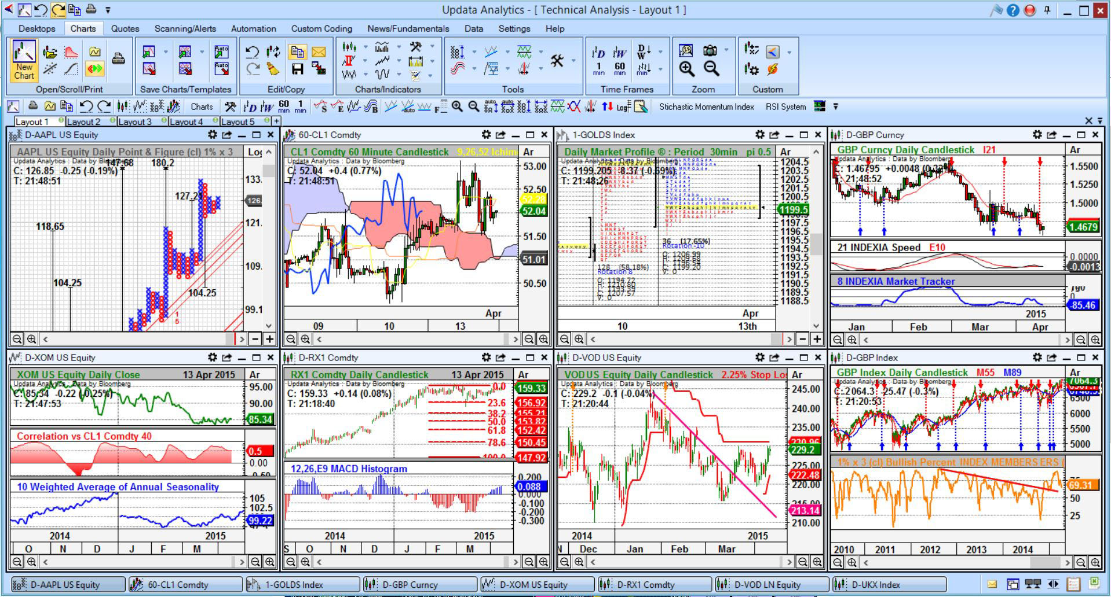
Task: Click the red distribution curve icon
Action: (x=71, y=53)
